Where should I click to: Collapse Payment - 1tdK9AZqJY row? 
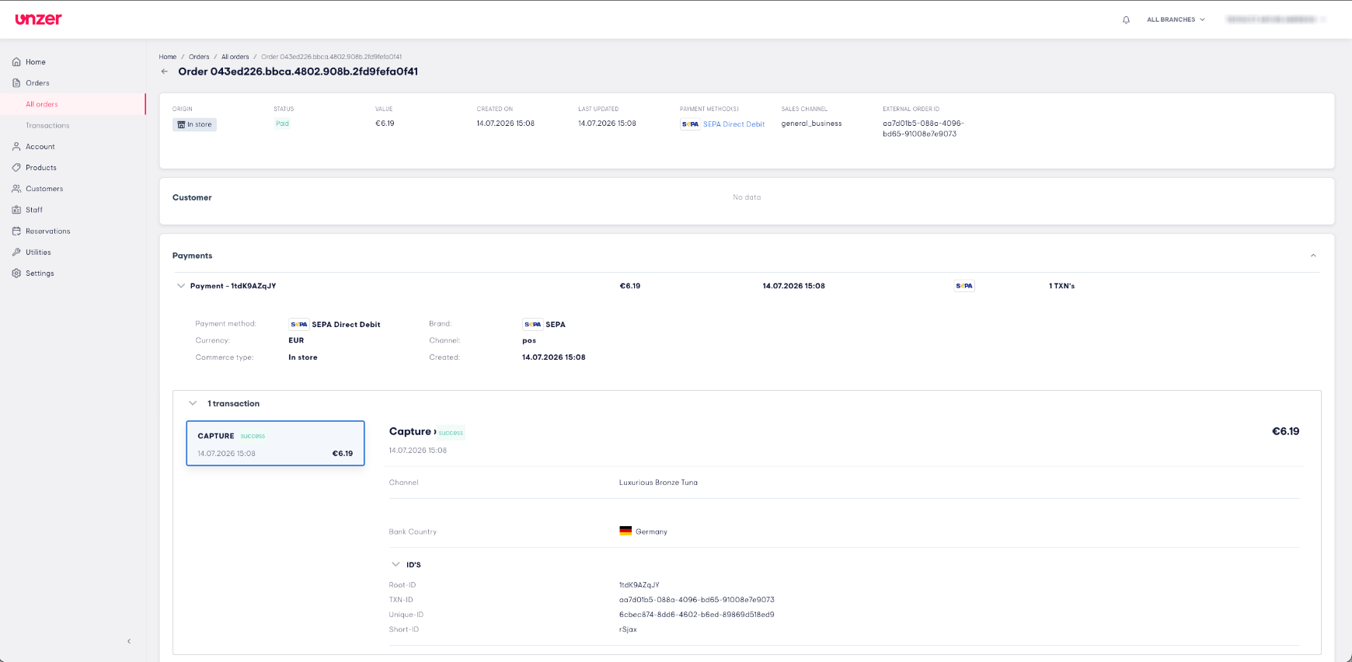pos(181,286)
